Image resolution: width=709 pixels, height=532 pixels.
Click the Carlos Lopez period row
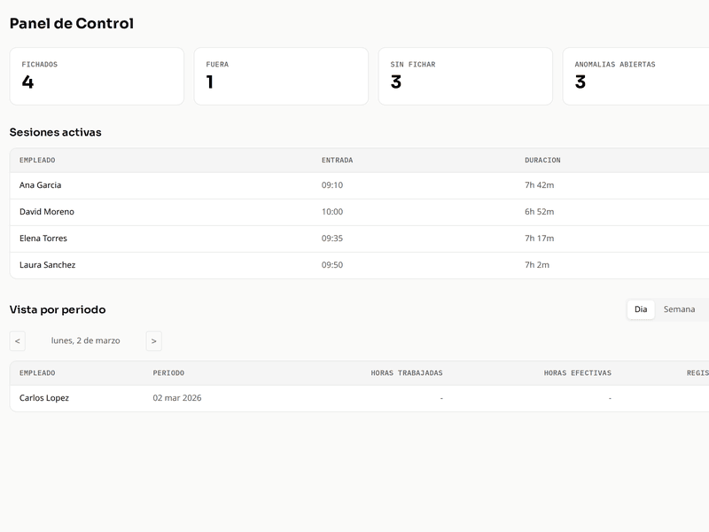coord(266,398)
